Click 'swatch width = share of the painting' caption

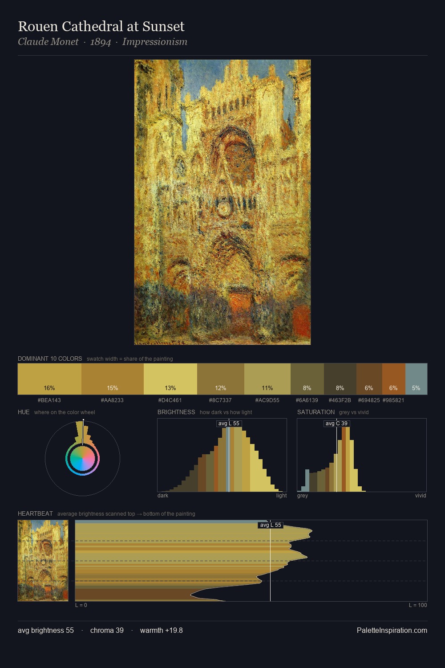click(130, 359)
